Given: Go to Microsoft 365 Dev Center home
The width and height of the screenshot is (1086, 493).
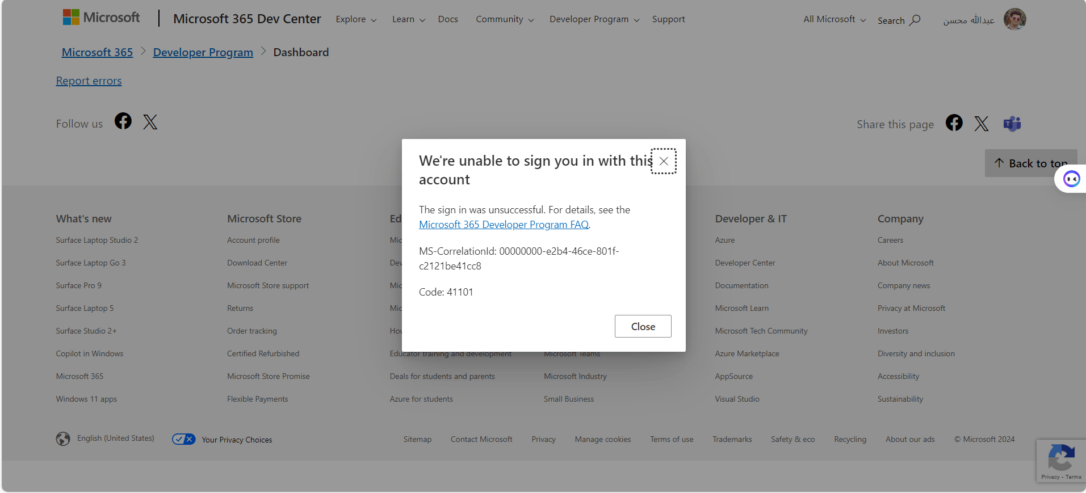Looking at the screenshot, I should point(247,19).
